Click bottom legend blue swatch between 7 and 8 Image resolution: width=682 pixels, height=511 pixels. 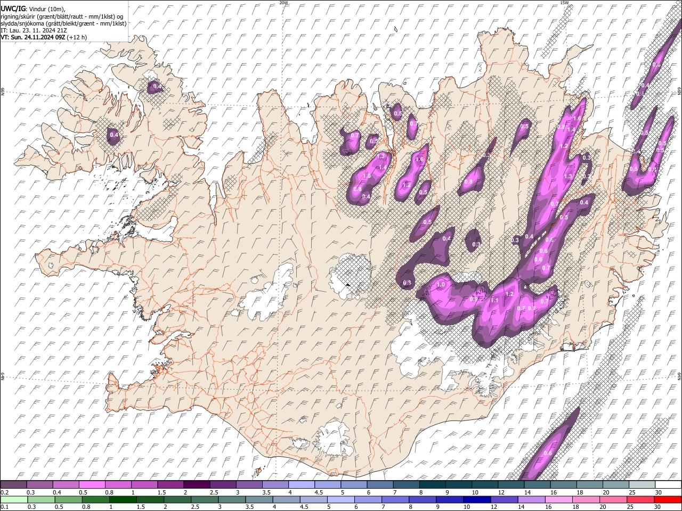395,499
